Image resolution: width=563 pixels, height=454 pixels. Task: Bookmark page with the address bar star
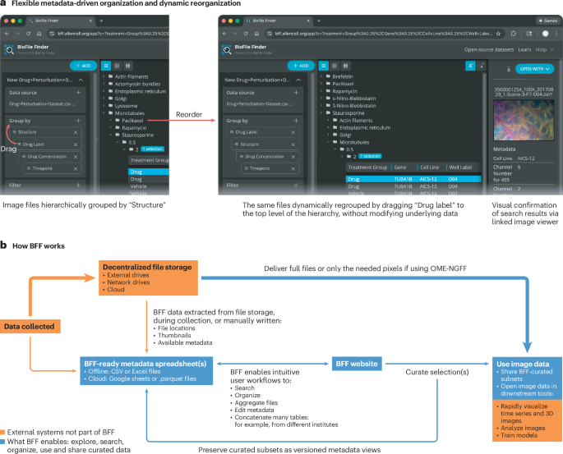498,34
